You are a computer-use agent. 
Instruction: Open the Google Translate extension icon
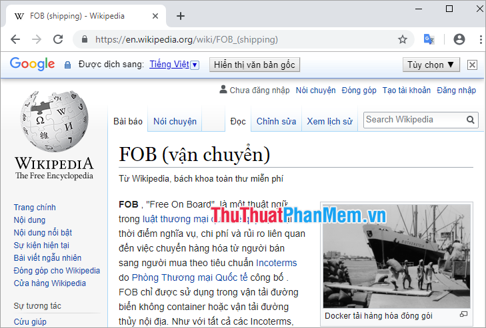click(x=429, y=39)
